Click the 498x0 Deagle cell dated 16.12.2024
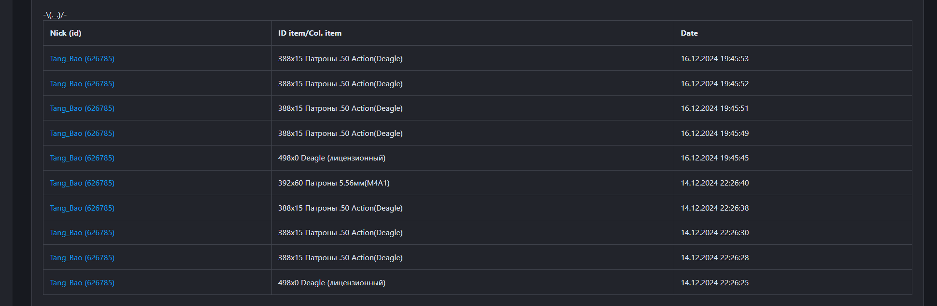The width and height of the screenshot is (937, 306). coord(332,158)
